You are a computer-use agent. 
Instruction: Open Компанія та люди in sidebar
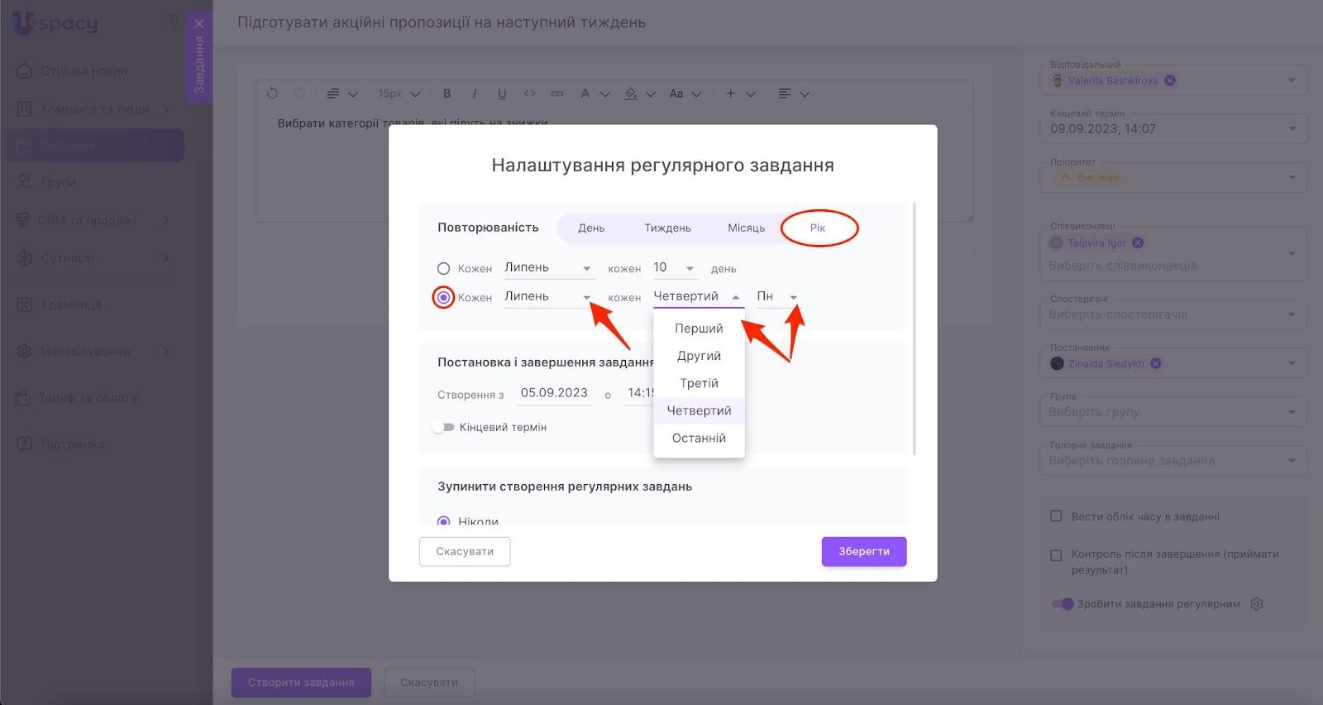click(95, 108)
